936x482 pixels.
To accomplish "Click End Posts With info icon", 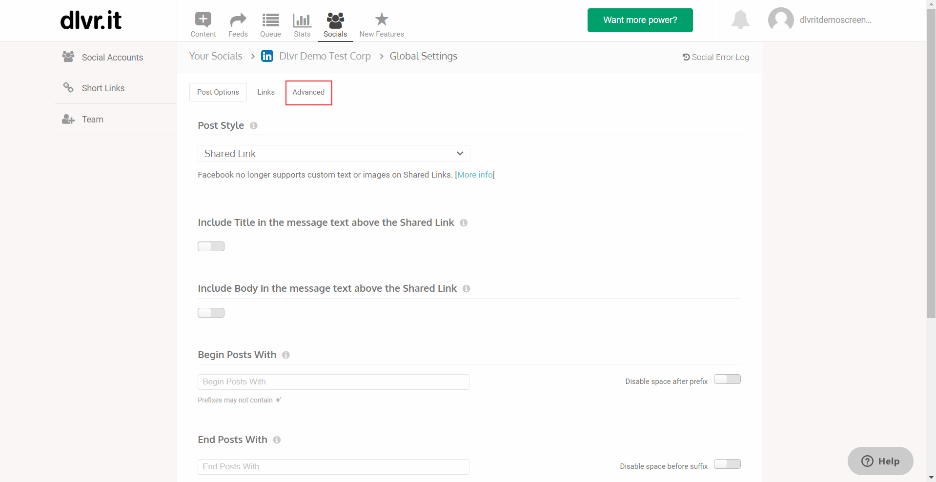I will [x=277, y=440].
